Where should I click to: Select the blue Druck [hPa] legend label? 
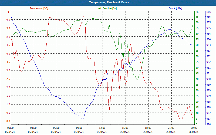point(175,8)
